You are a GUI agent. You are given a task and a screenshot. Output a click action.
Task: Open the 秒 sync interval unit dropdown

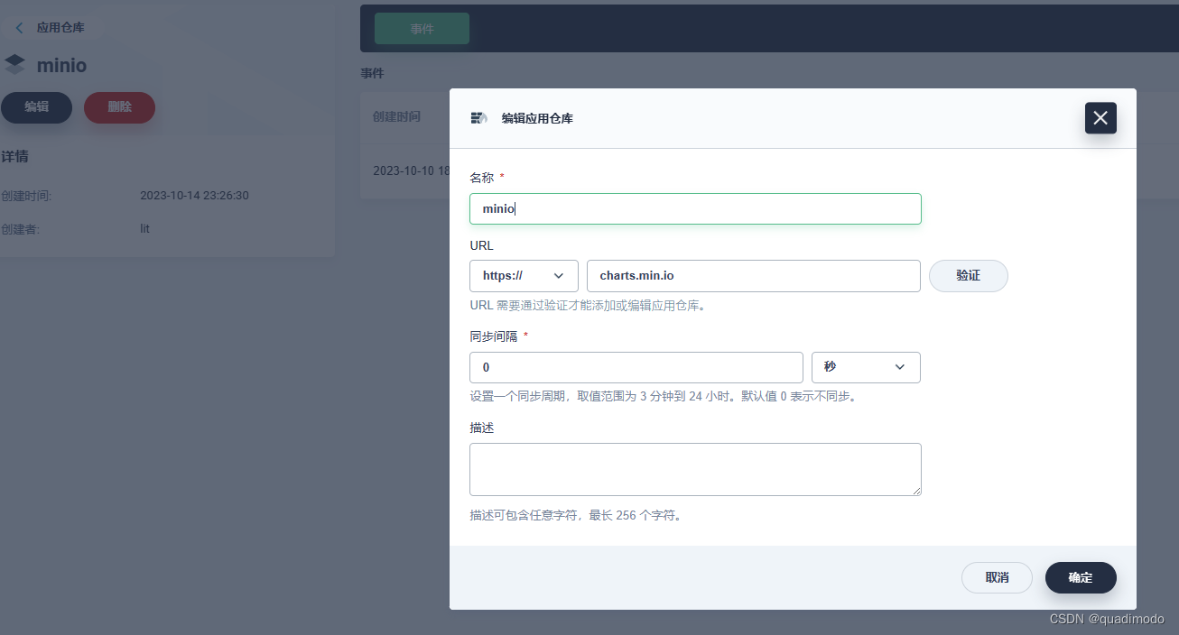pyautogui.click(x=865, y=367)
